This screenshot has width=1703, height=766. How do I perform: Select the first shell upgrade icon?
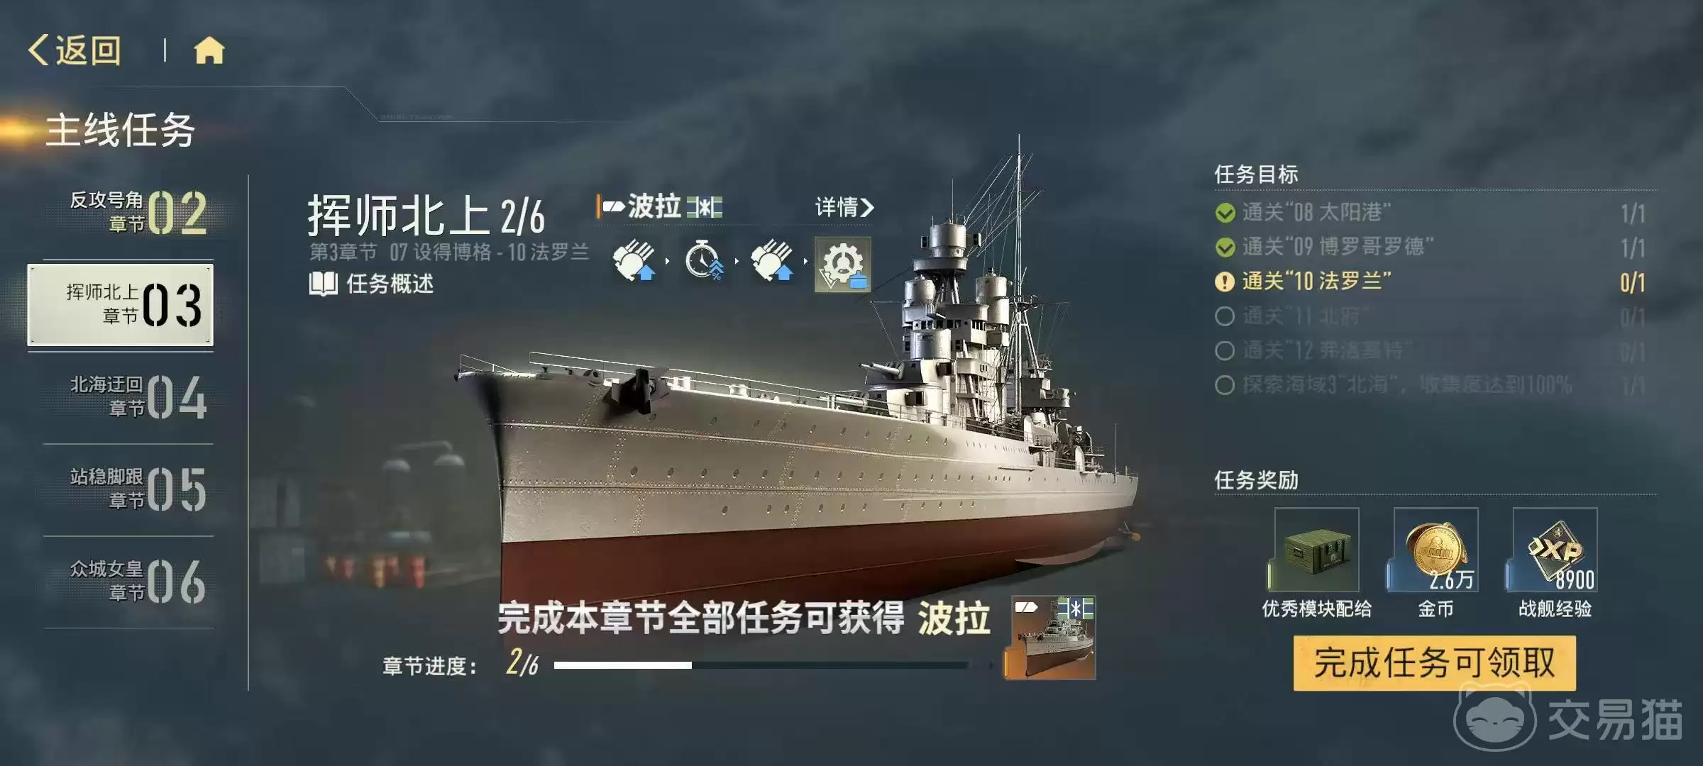pyautogui.click(x=633, y=261)
